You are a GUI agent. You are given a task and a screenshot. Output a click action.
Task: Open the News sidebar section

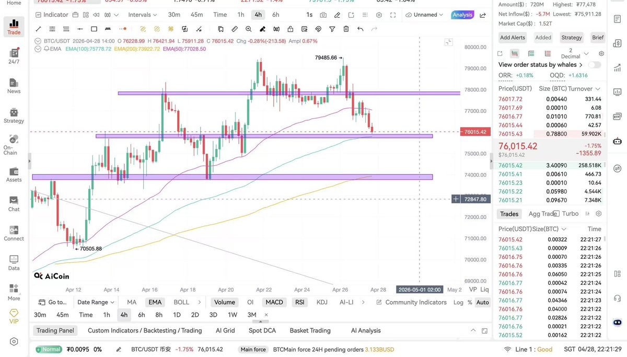pos(14,86)
